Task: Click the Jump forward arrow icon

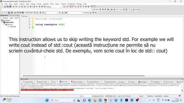Action: coord(97,9)
